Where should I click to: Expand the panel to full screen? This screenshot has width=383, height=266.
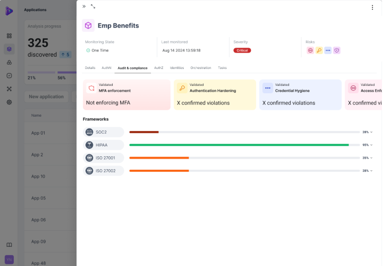coord(93,6)
